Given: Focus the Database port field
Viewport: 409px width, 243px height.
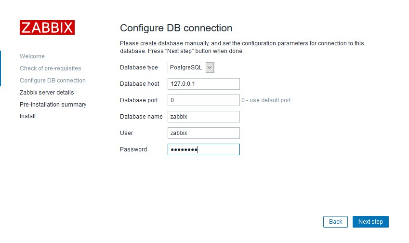Looking at the screenshot, I should coord(203,100).
